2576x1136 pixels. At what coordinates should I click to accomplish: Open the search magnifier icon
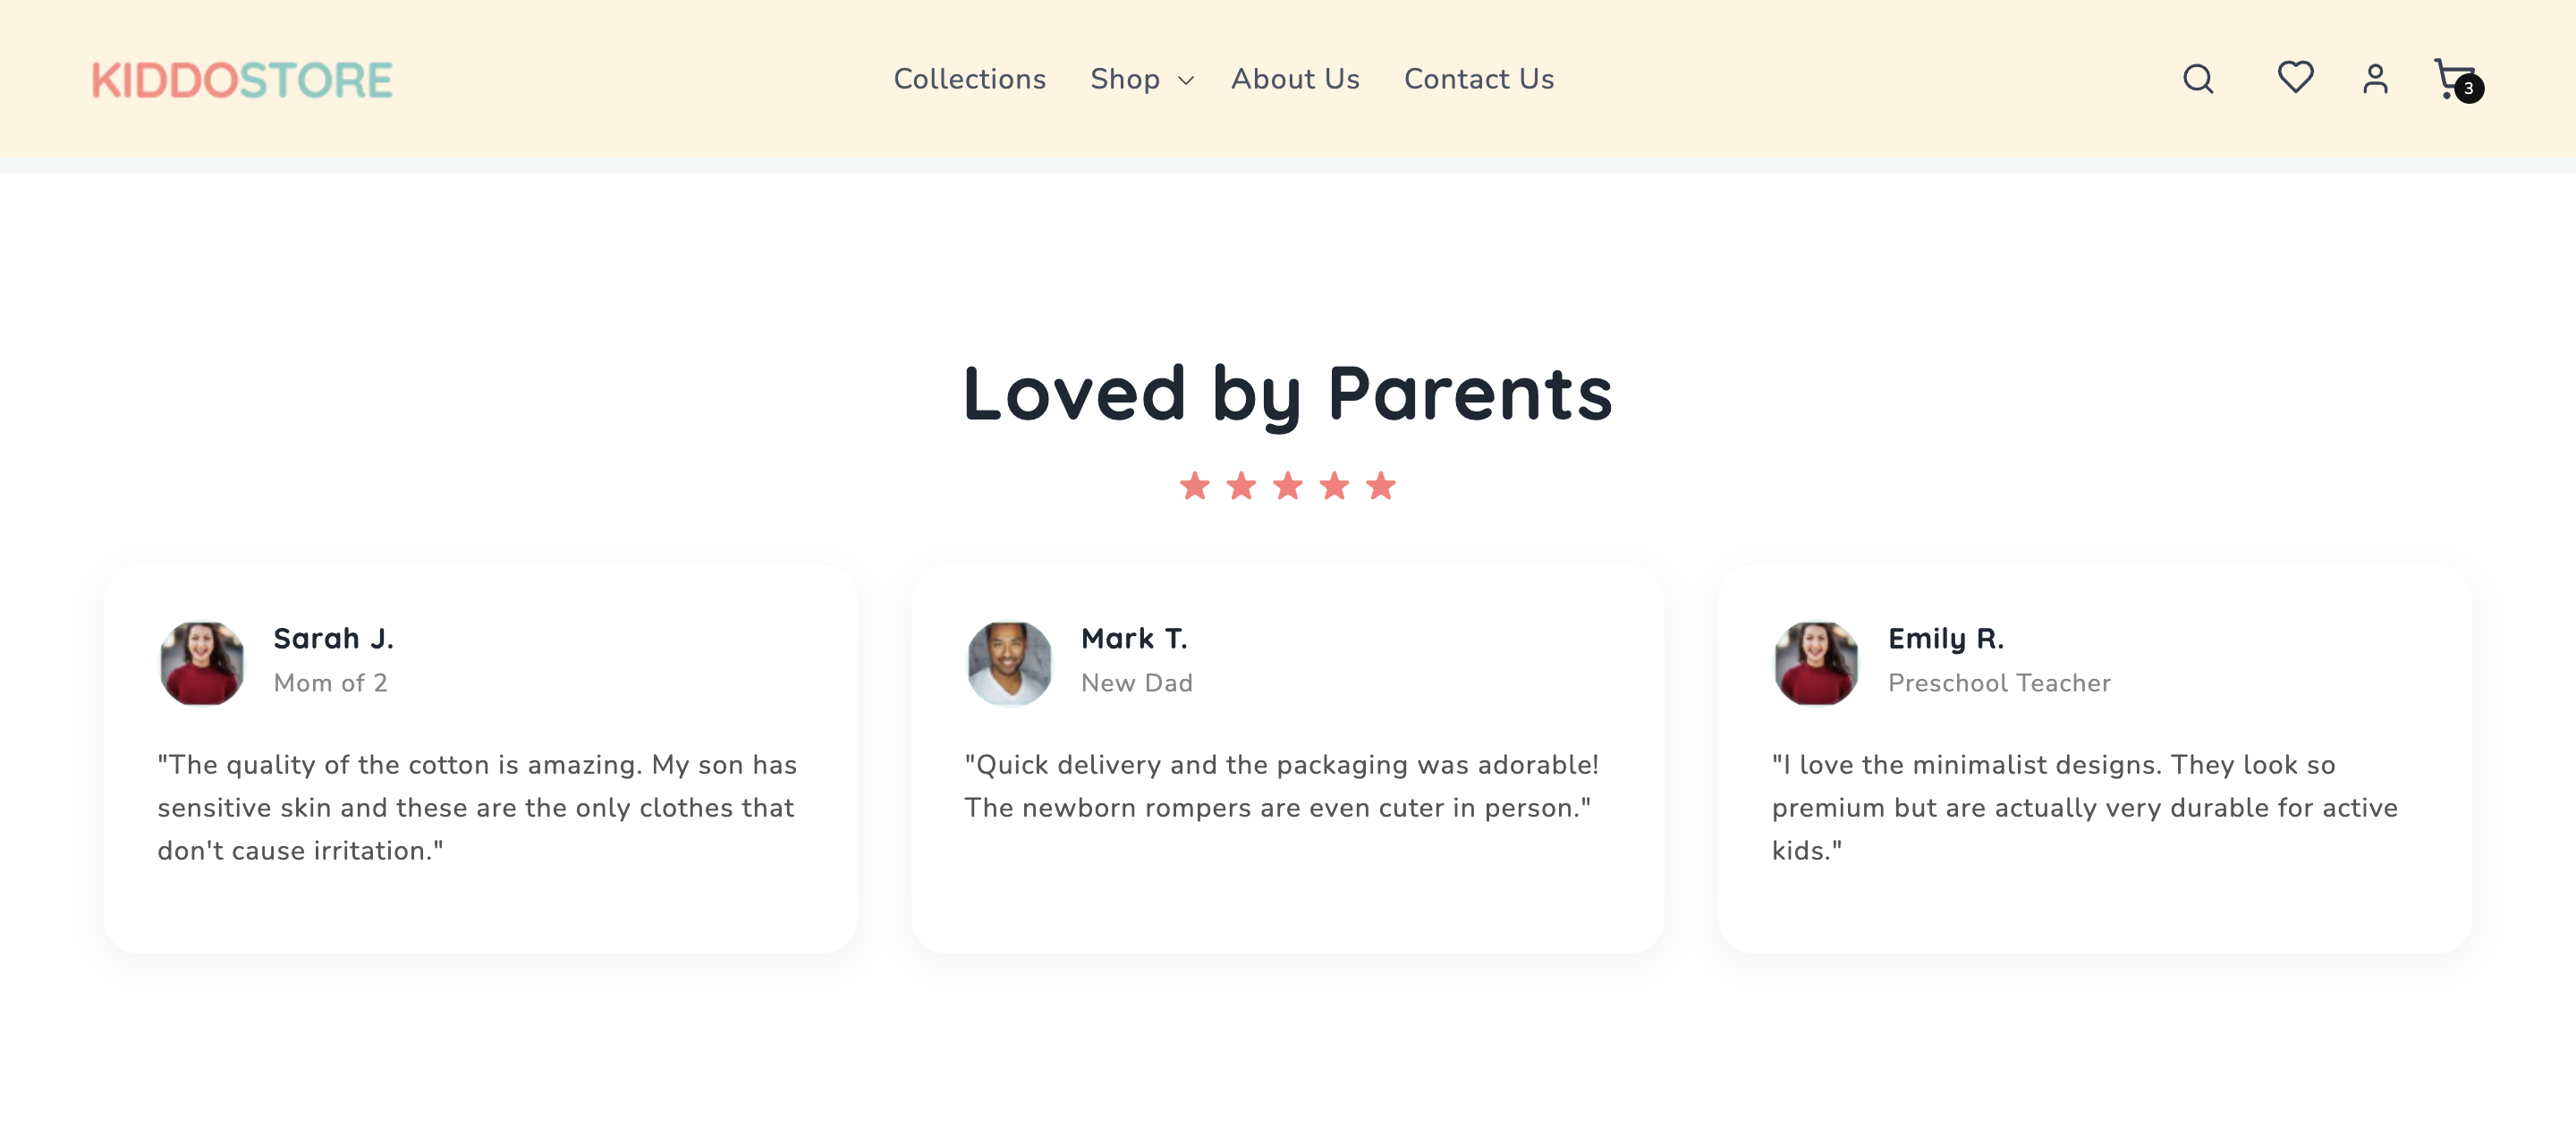coord(2198,78)
